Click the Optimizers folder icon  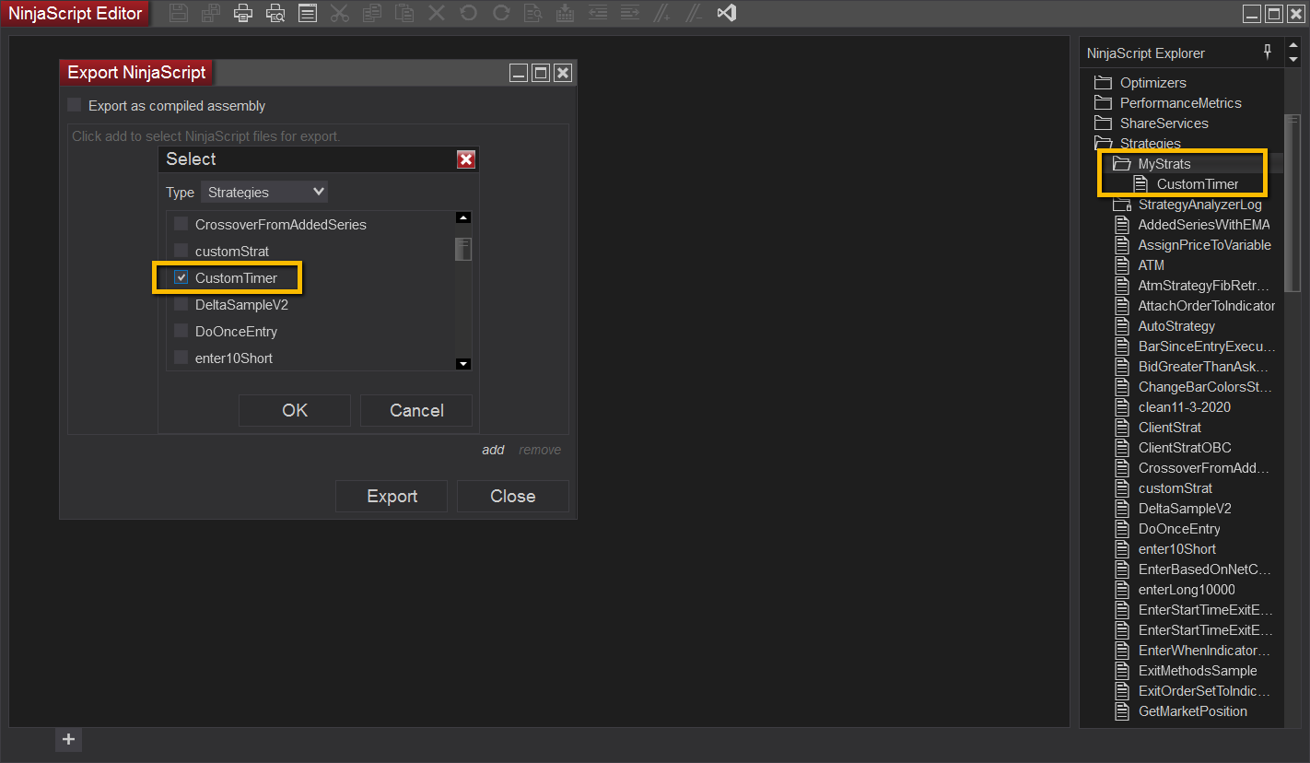click(x=1103, y=83)
